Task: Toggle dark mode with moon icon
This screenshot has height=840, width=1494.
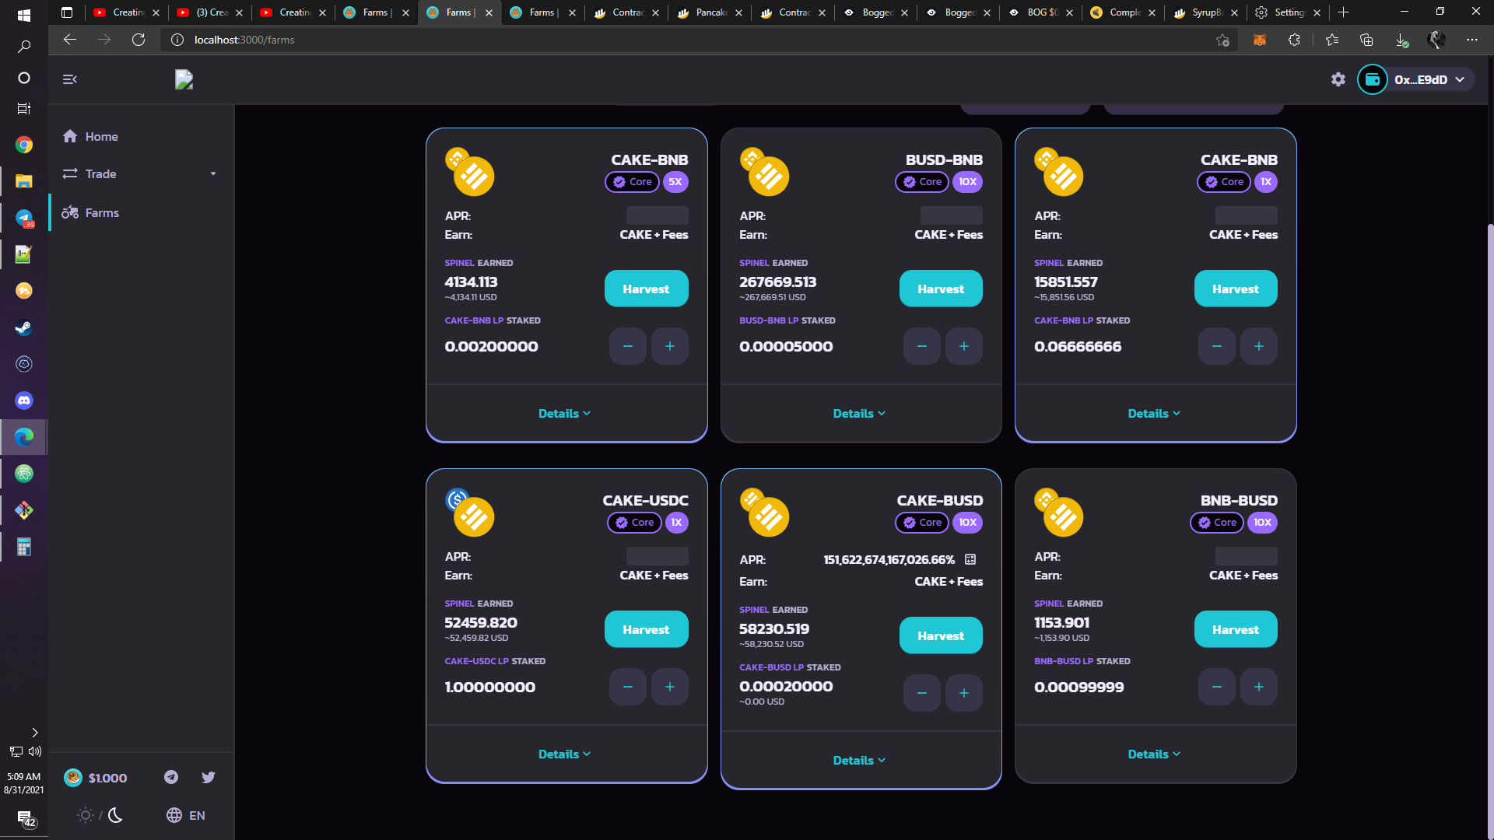Action: click(115, 815)
